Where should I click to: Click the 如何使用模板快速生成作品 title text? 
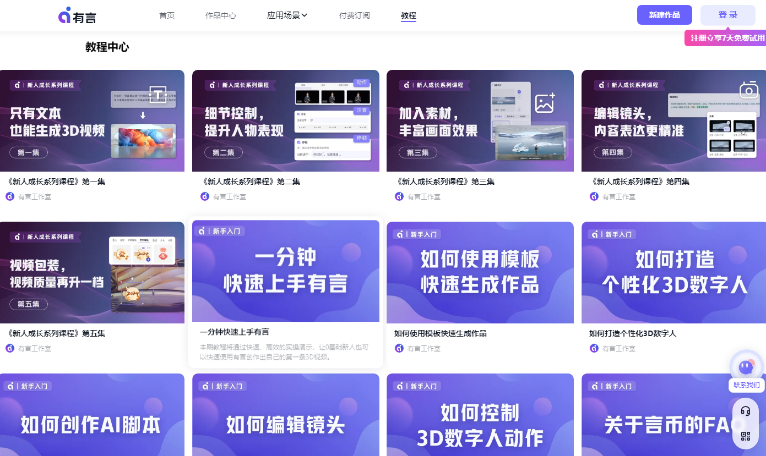[441, 333]
